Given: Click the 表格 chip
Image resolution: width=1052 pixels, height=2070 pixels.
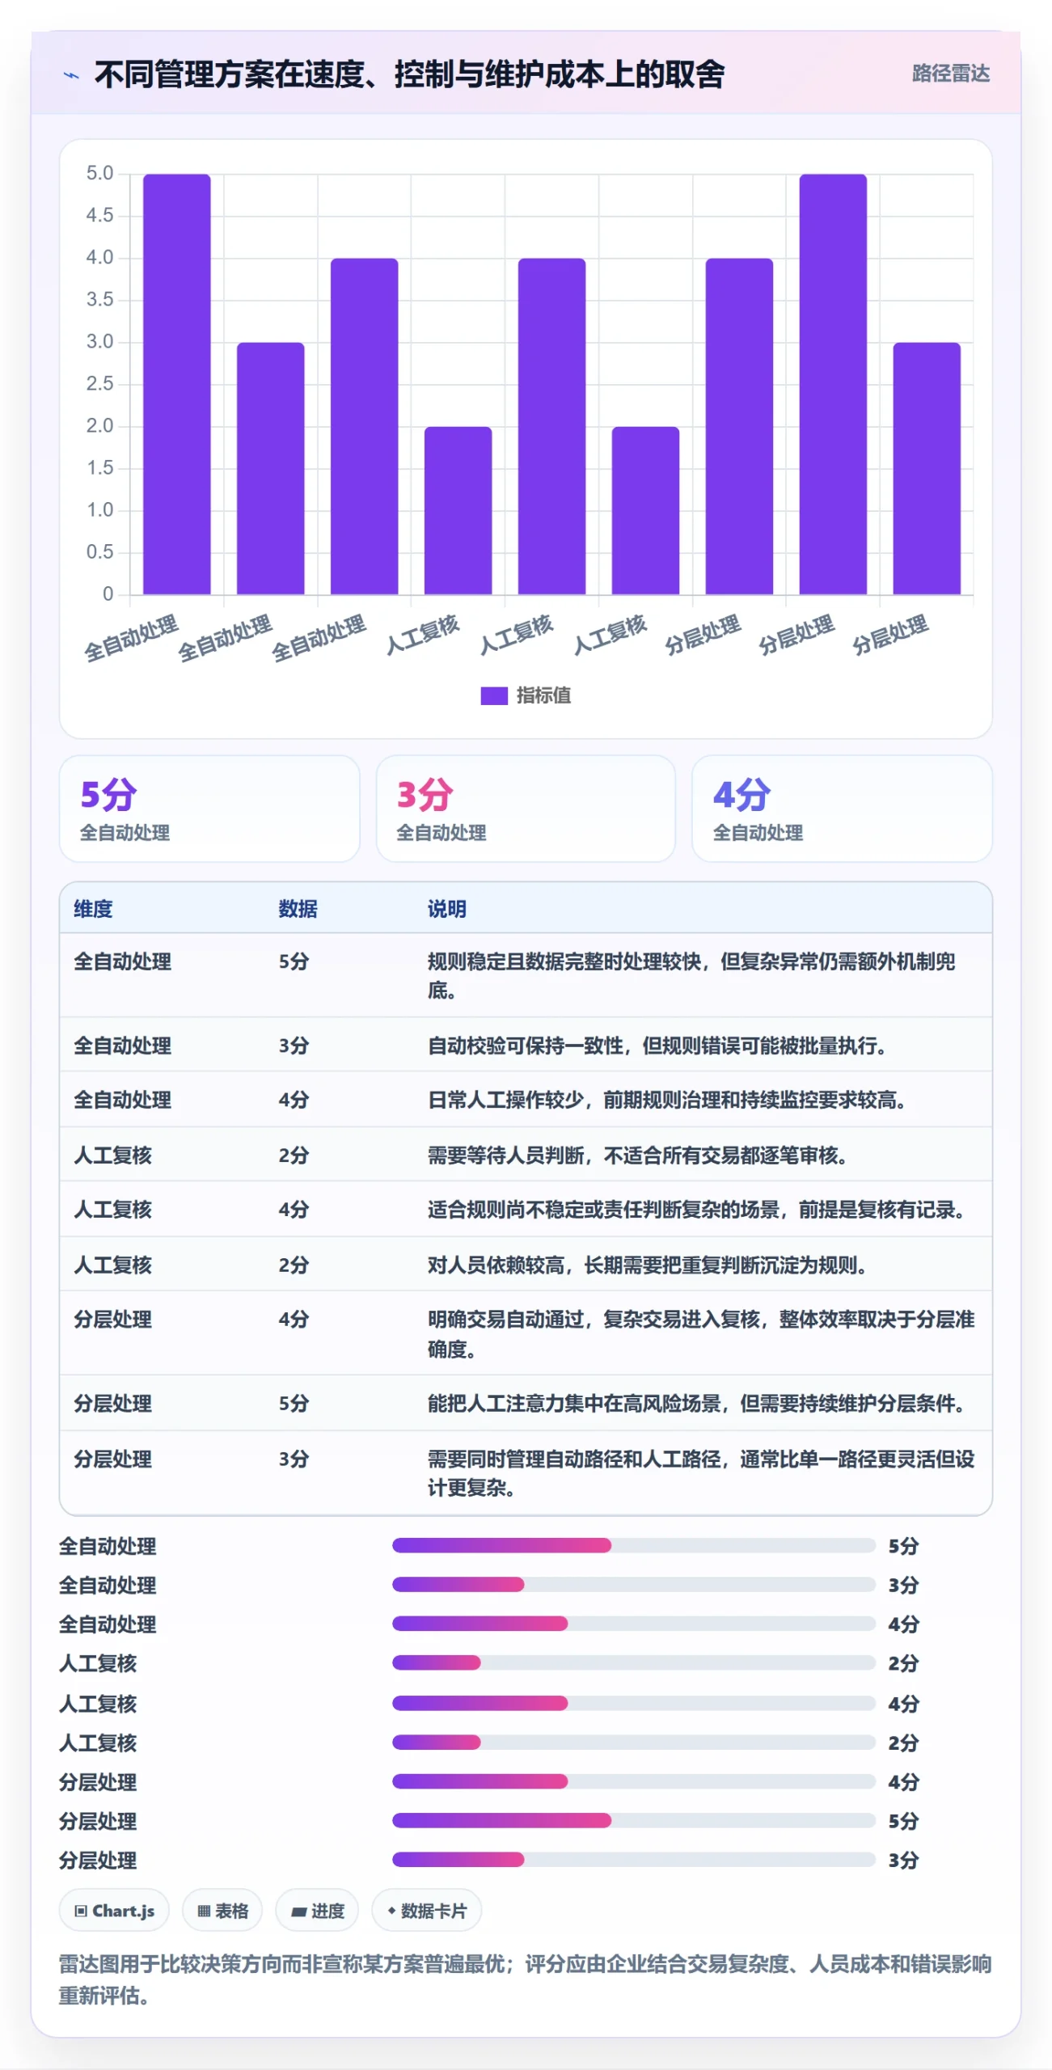Looking at the screenshot, I should tap(222, 1910).
